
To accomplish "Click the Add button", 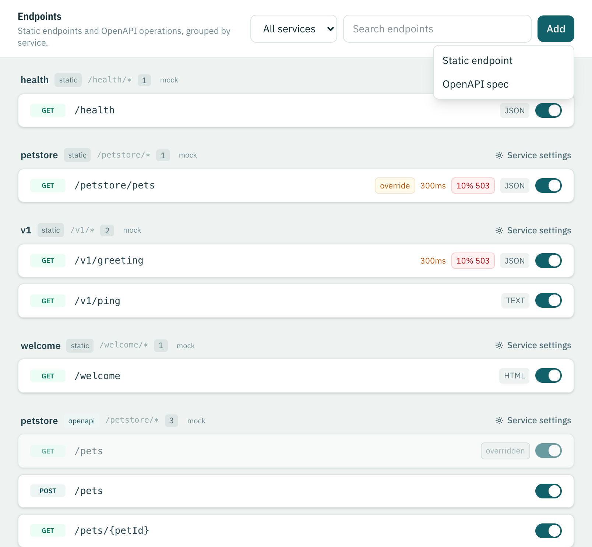I will tap(556, 29).
